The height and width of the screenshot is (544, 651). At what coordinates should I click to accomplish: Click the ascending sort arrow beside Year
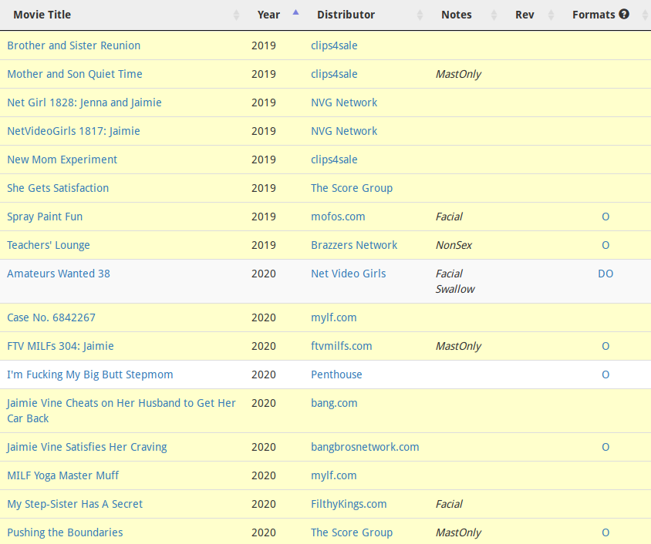[x=295, y=12]
